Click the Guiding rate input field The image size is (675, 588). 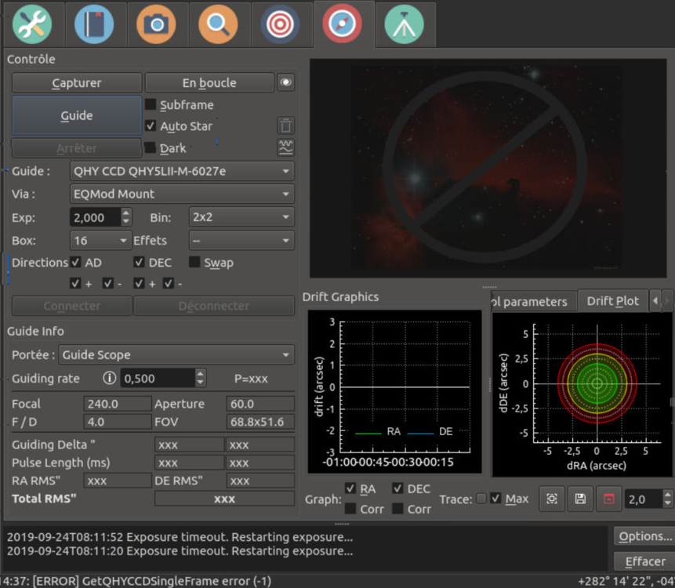click(157, 378)
